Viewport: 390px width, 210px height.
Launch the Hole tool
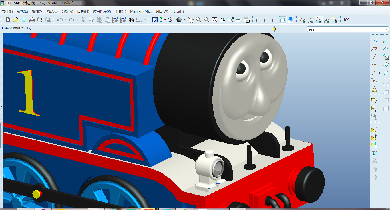coord(374,153)
